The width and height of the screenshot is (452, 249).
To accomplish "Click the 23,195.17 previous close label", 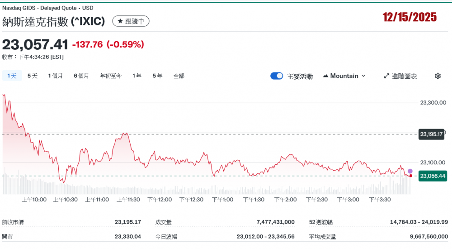I will 432,134.
